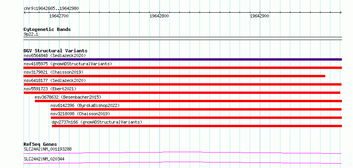
Task: Click the 9p22.1 cytogenetic band line
Action: (182, 38)
